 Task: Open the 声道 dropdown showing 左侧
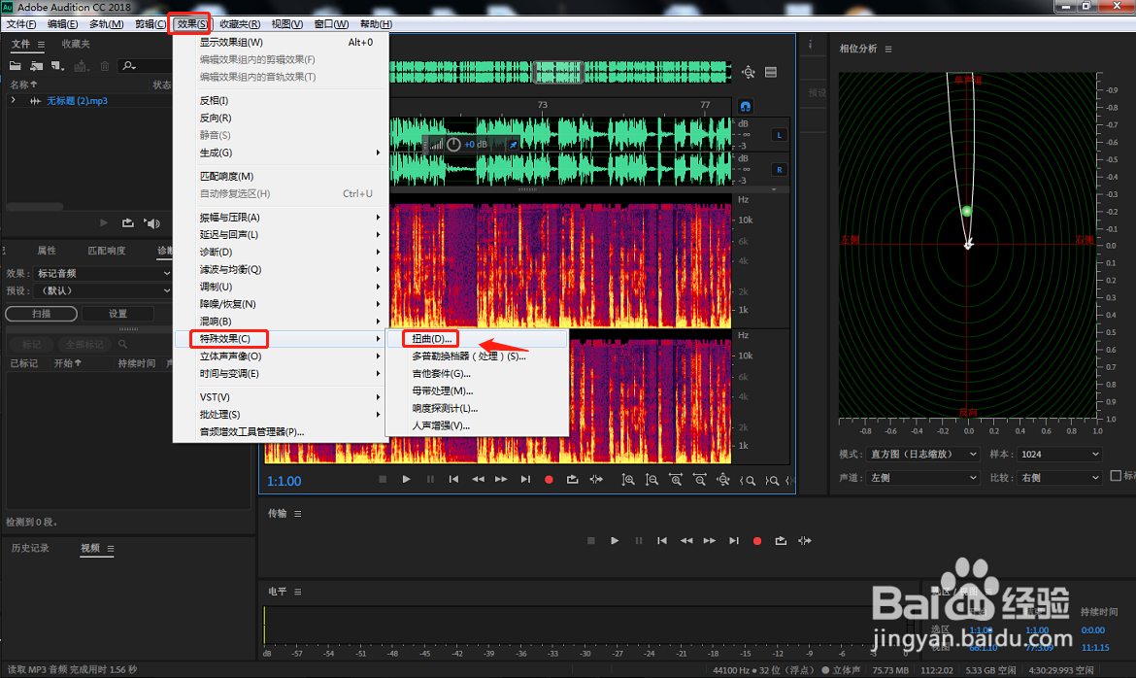923,478
